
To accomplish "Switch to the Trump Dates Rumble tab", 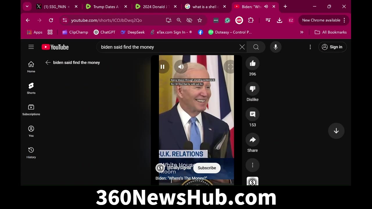I will (106, 7).
